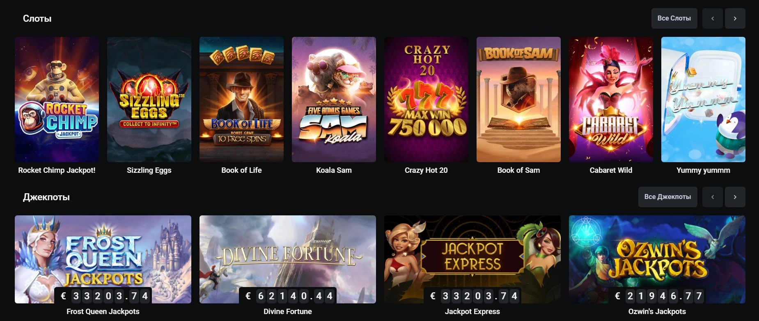Select the Book of Life game cover
This screenshot has height=321, width=759.
point(241,99)
